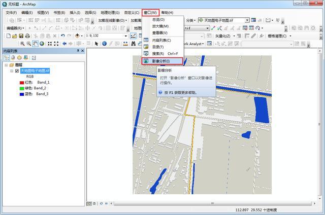The image size is (325, 215).
Task: Click the red 红色 Band_1 swatch
Action: [22, 83]
